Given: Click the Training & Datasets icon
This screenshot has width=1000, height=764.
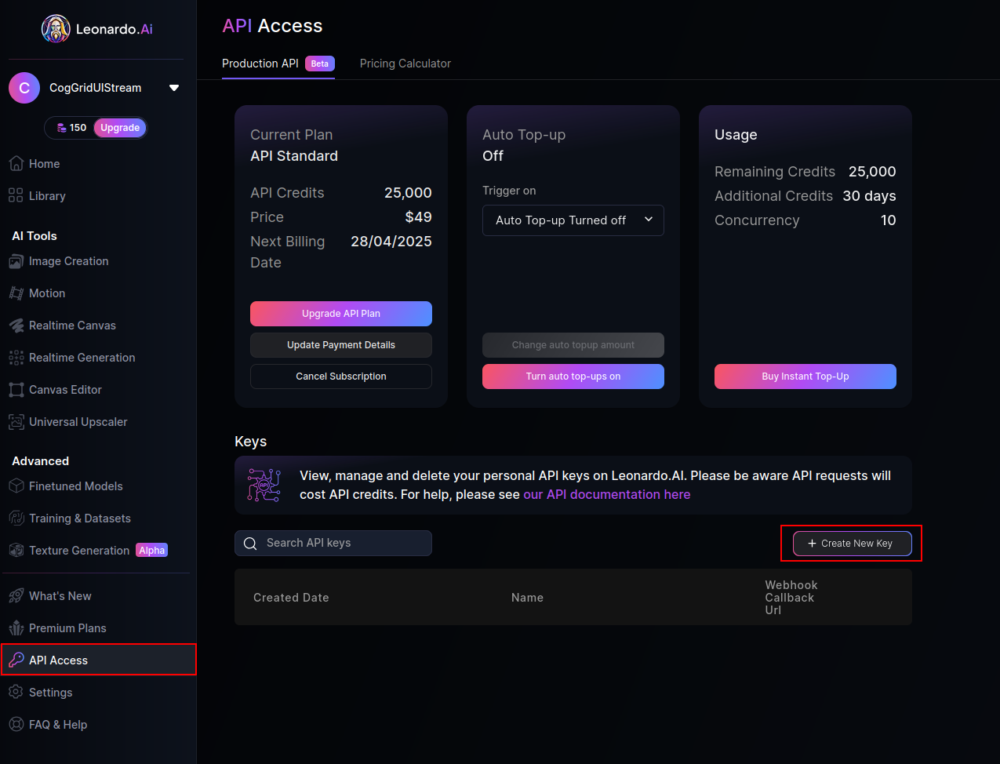Looking at the screenshot, I should coord(16,518).
